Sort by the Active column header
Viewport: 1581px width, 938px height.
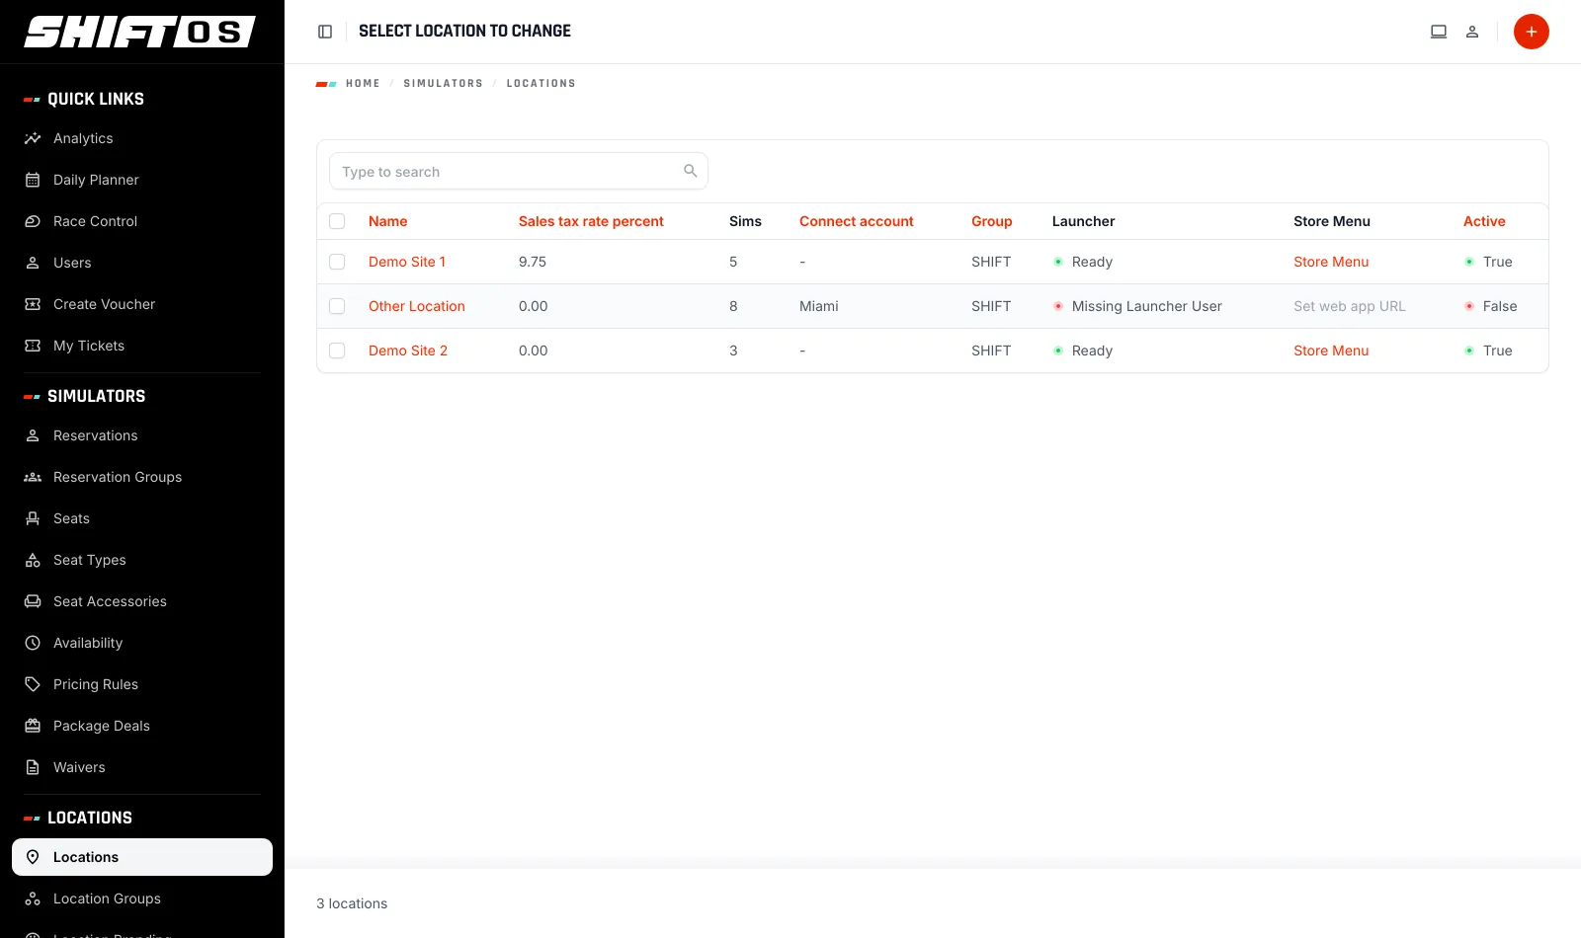pyautogui.click(x=1484, y=221)
